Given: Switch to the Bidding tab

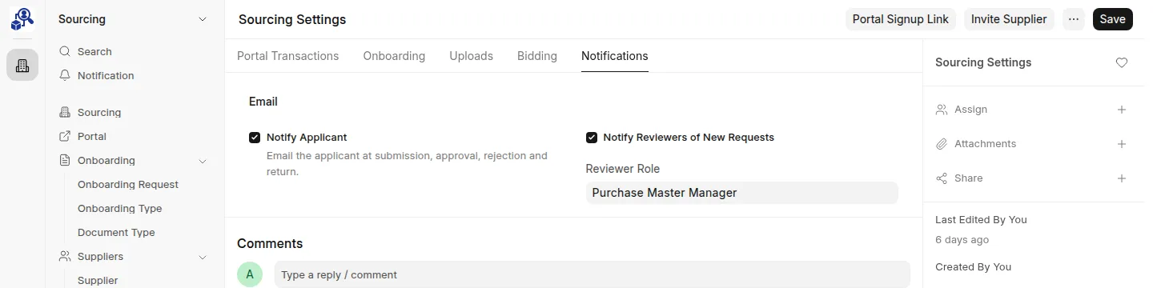Looking at the screenshot, I should tap(537, 56).
